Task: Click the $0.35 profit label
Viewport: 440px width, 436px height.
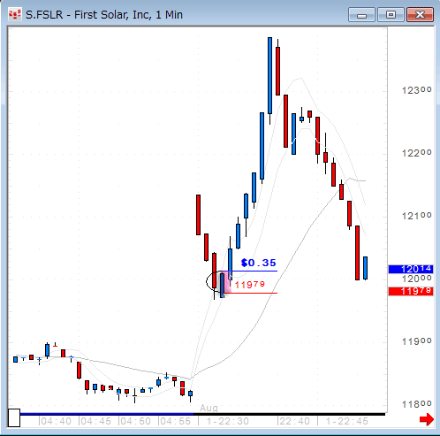Action: (x=258, y=263)
